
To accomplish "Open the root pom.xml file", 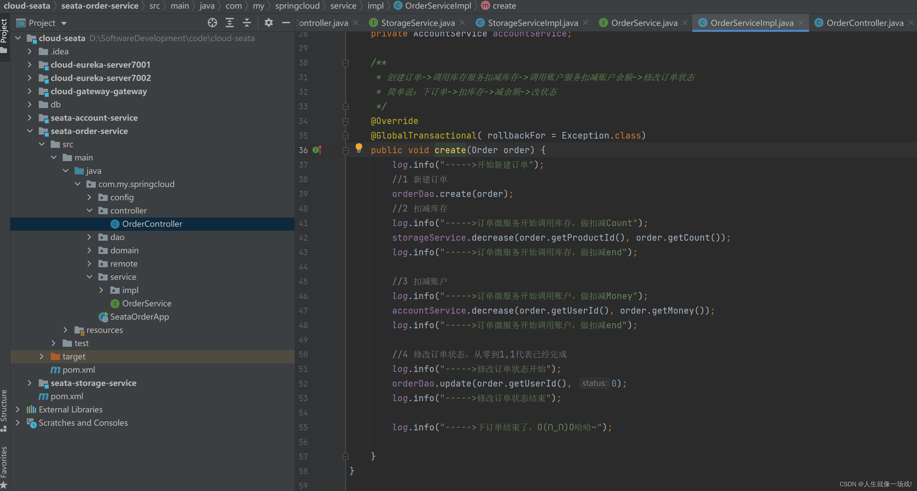I will click(67, 396).
